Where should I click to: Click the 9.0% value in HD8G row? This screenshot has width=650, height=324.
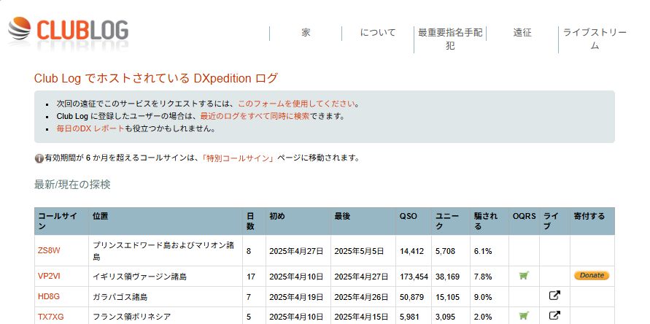[483, 297]
